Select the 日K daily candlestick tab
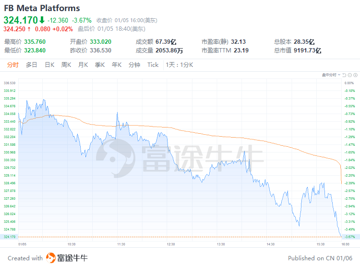Viewport: 360px width, 268px height. coord(49,65)
